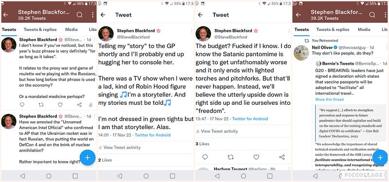Image resolution: width=389 pixels, height=182 pixels.
Task: Open the options menu on the "storyteller" tweet
Action: [192, 31]
